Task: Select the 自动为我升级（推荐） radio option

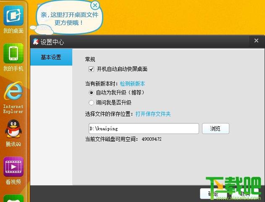Action: click(x=92, y=92)
